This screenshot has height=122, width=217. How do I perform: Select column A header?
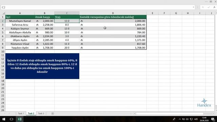20,13
